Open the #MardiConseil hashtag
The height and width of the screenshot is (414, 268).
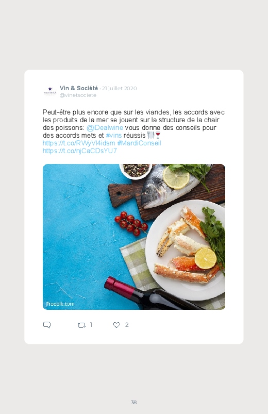click(139, 143)
